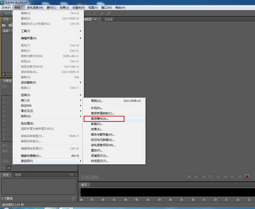Select the Spot Healing brush tool icon
255x209 pixels.
[109, 13]
